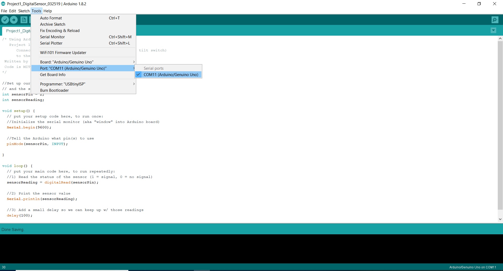
Task: Create a new sketch via the toolbar icon
Action: click(24, 20)
